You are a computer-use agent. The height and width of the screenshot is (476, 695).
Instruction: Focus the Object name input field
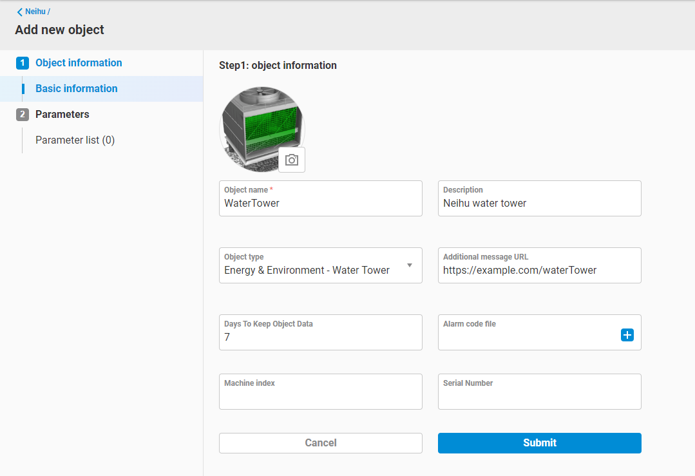coord(320,204)
